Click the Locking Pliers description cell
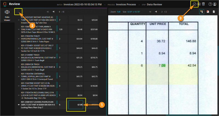The image size is (219, 116). pos(39,105)
